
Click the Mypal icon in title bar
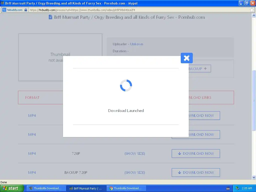click(x=2, y=3)
